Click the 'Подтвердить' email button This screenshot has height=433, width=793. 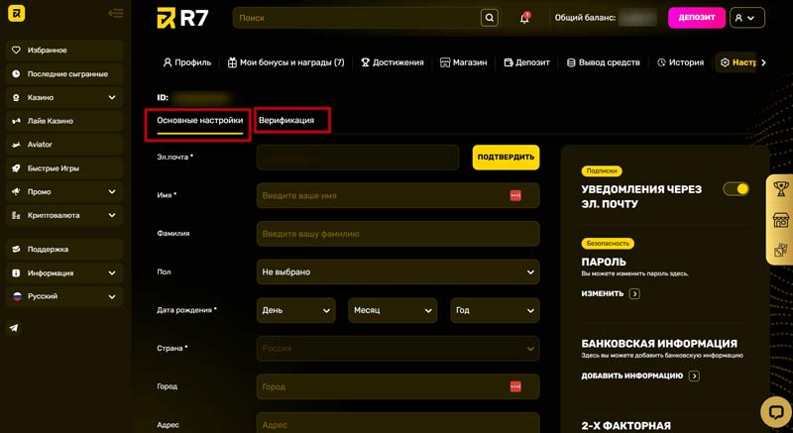point(506,157)
